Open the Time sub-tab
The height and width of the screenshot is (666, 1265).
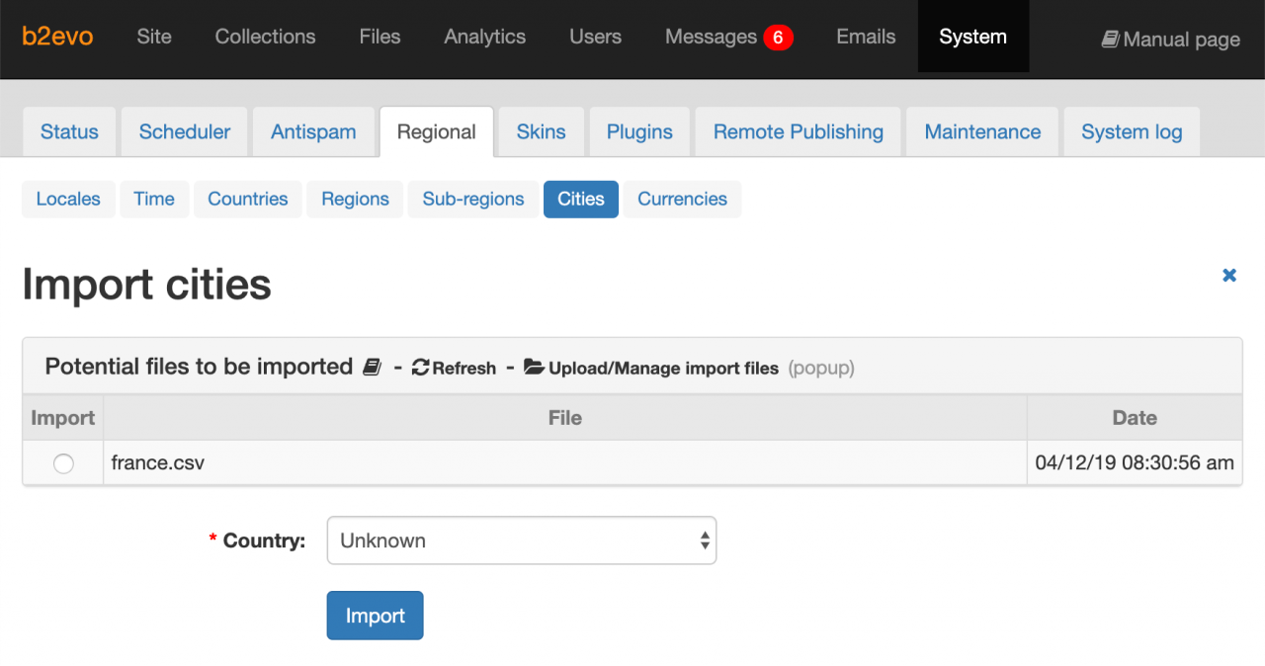click(154, 199)
